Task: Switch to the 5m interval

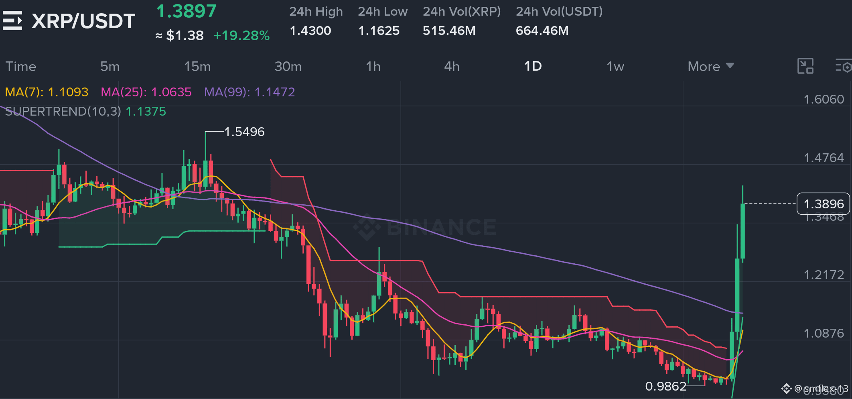Action: tap(110, 66)
